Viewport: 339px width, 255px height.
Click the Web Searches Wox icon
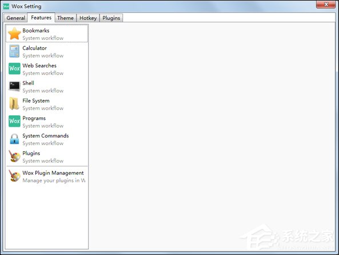click(x=14, y=68)
